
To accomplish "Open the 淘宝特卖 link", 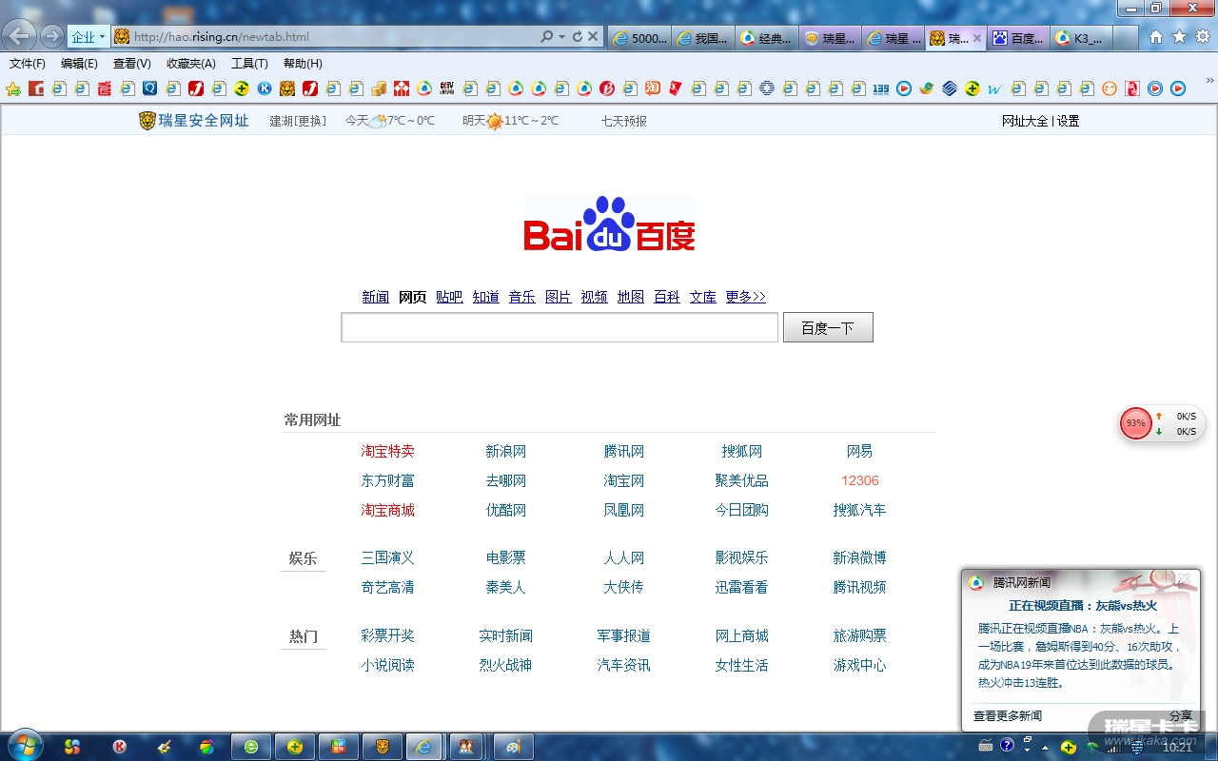I will point(387,451).
